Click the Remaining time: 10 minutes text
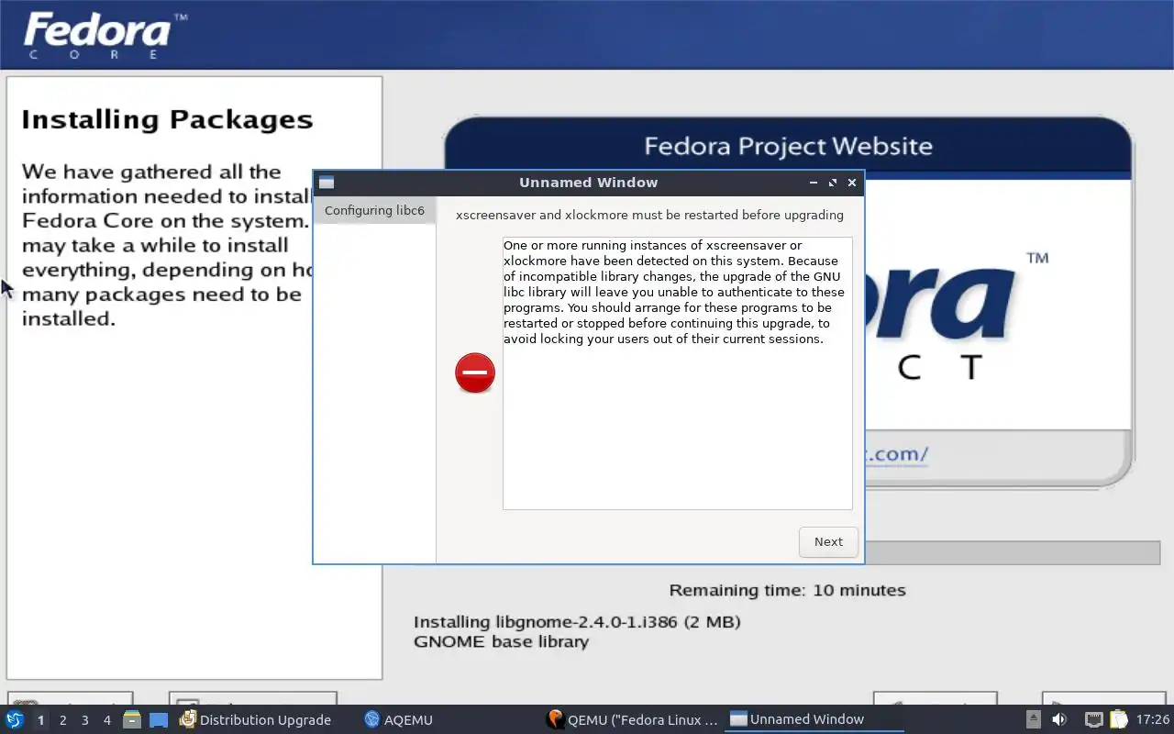This screenshot has width=1174, height=734. (x=787, y=590)
